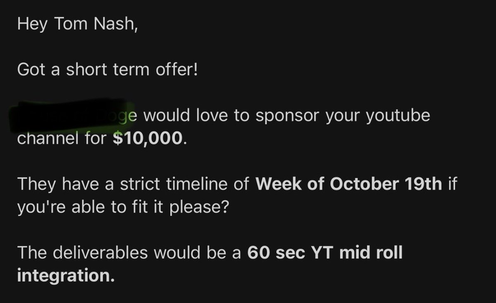Click the bold '60 sec YT mid roll' text
The height and width of the screenshot is (303, 496).
(x=324, y=253)
